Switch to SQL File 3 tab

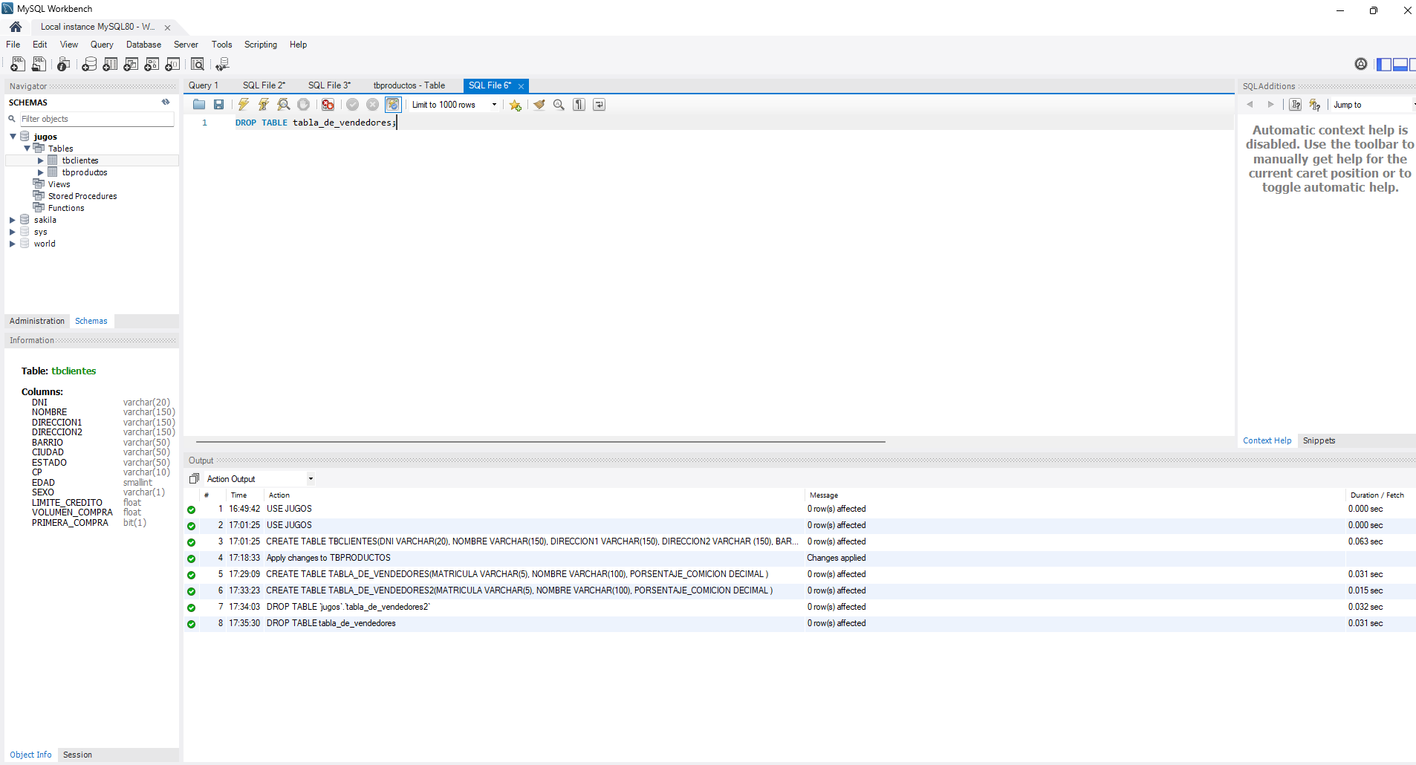click(329, 85)
